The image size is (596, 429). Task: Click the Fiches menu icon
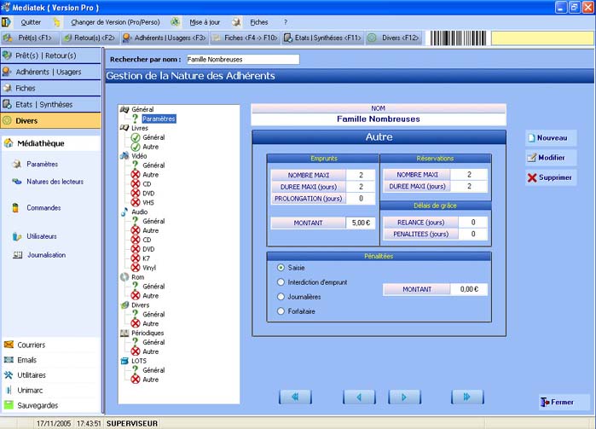point(236,22)
